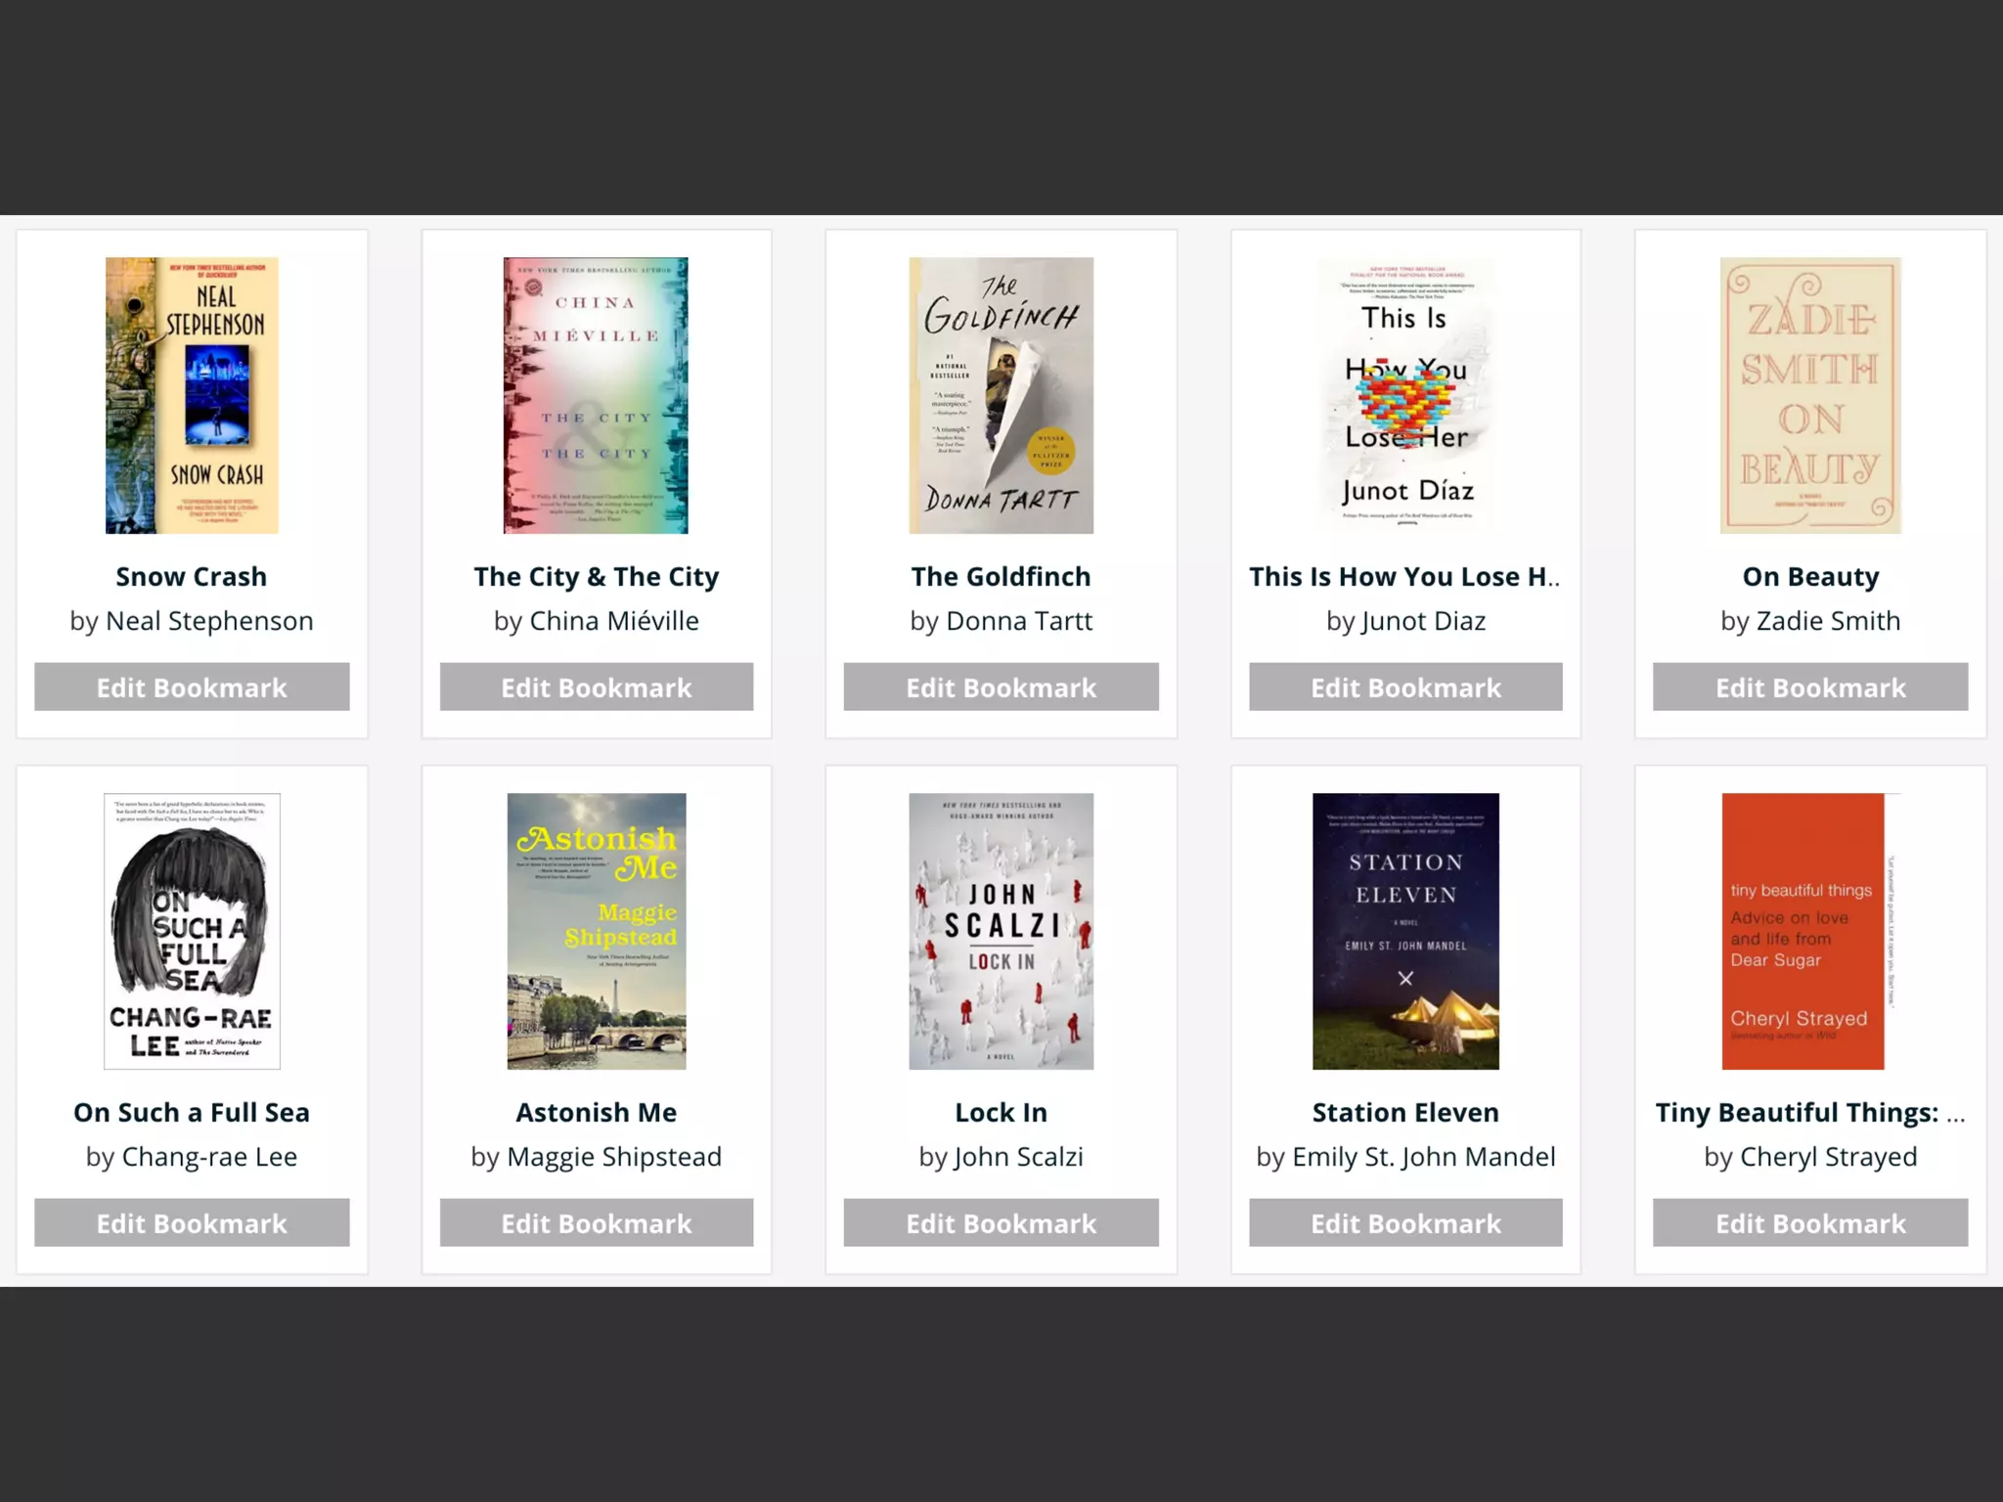This screenshot has height=1502, width=2003.
Task: Click Edit Bookmark under On Beauty
Action: tap(1810, 686)
